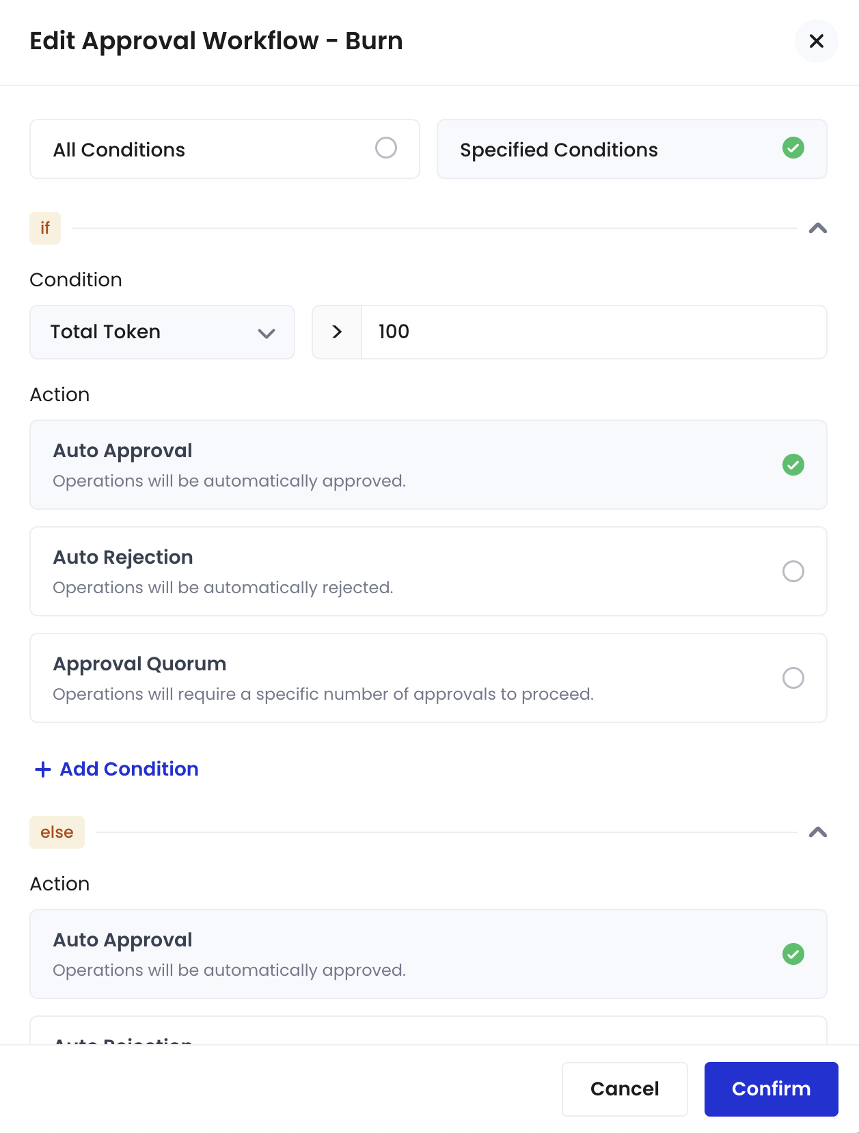The height and width of the screenshot is (1133, 859).
Task: Click the green checkmark on Auto Approval
Action: tap(793, 465)
